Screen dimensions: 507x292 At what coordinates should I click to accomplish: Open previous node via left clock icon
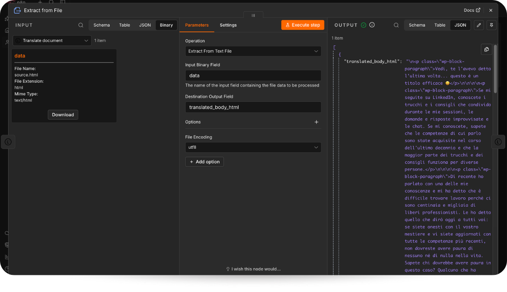(x=8, y=142)
